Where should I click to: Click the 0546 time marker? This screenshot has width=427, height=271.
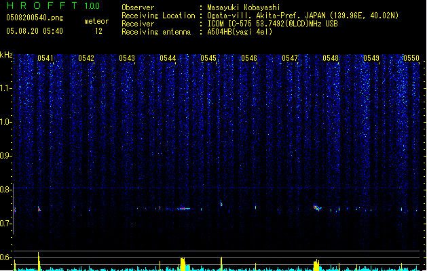[249, 58]
